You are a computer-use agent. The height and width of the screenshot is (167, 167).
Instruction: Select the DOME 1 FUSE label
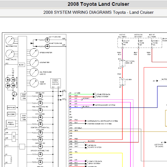(156, 43)
